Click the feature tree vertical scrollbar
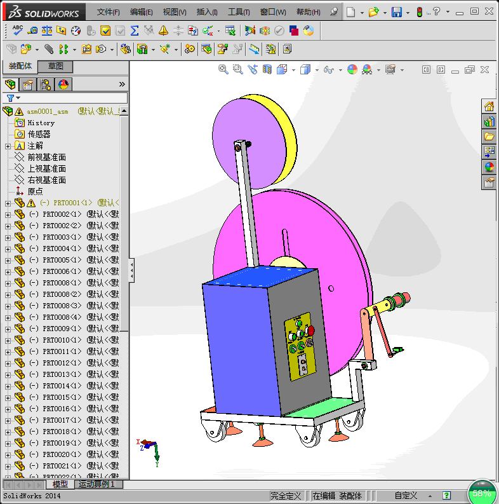The height and width of the screenshot is (504, 499). click(x=124, y=223)
